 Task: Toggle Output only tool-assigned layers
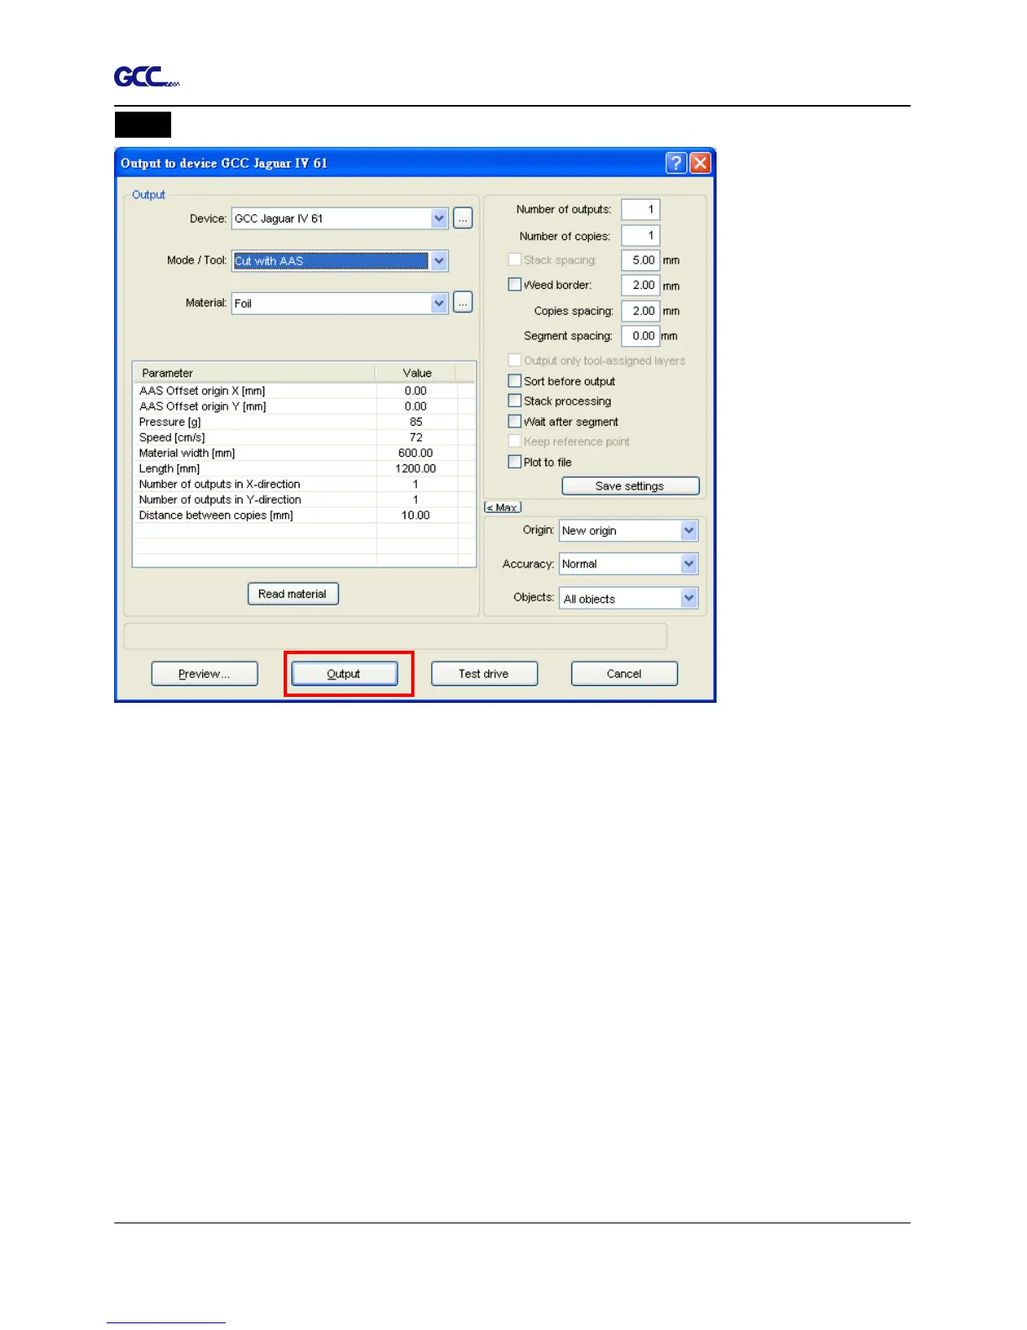[515, 360]
